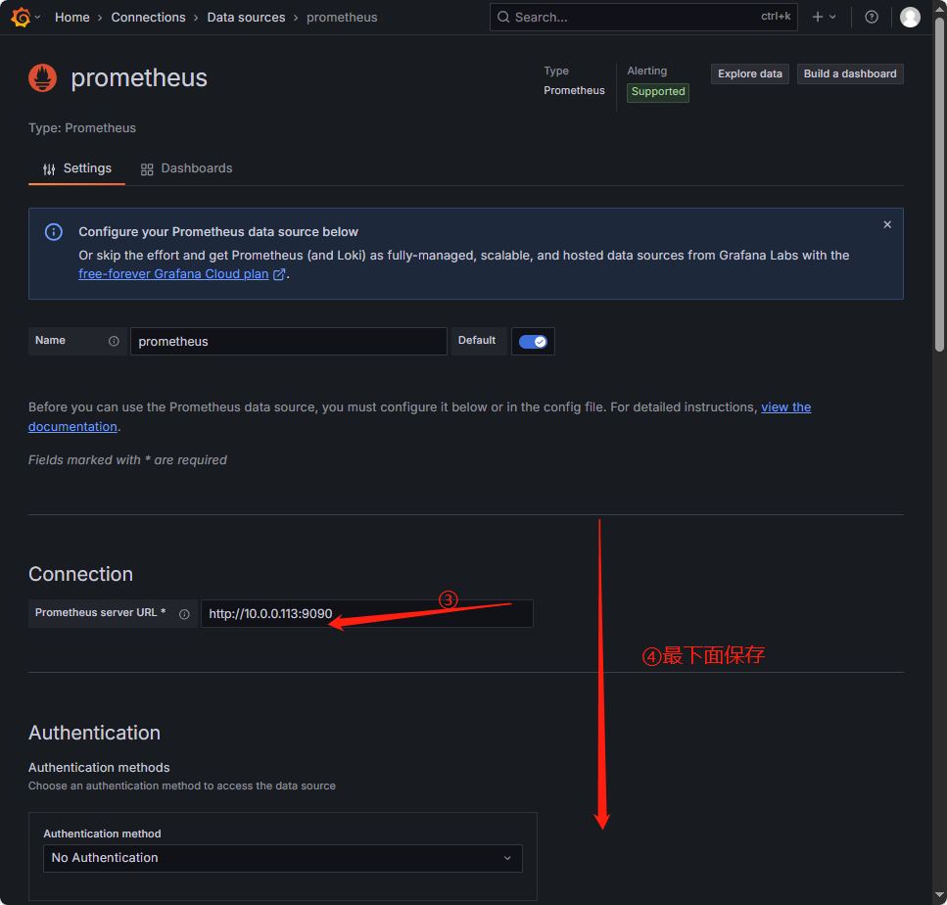The height and width of the screenshot is (905, 947).
Task: Click the Data sources breadcrumb
Action: pos(246,17)
